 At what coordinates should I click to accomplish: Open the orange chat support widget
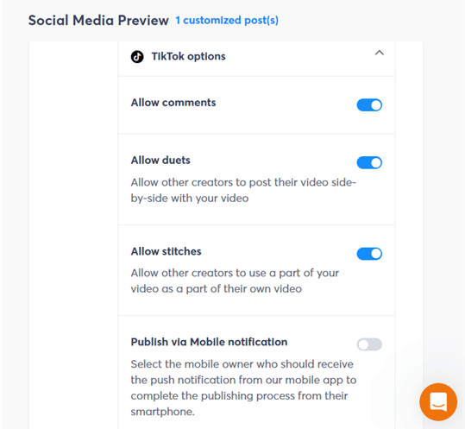click(438, 401)
